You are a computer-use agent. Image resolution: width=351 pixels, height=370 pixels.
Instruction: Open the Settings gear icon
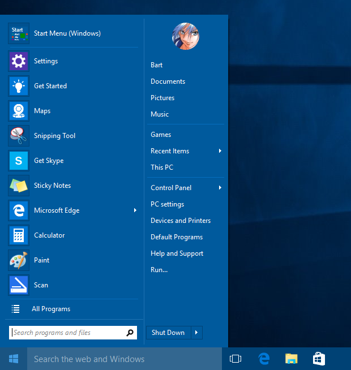point(19,61)
